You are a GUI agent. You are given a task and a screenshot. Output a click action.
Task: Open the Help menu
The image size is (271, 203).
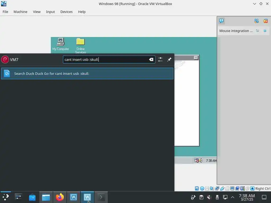(x=82, y=12)
